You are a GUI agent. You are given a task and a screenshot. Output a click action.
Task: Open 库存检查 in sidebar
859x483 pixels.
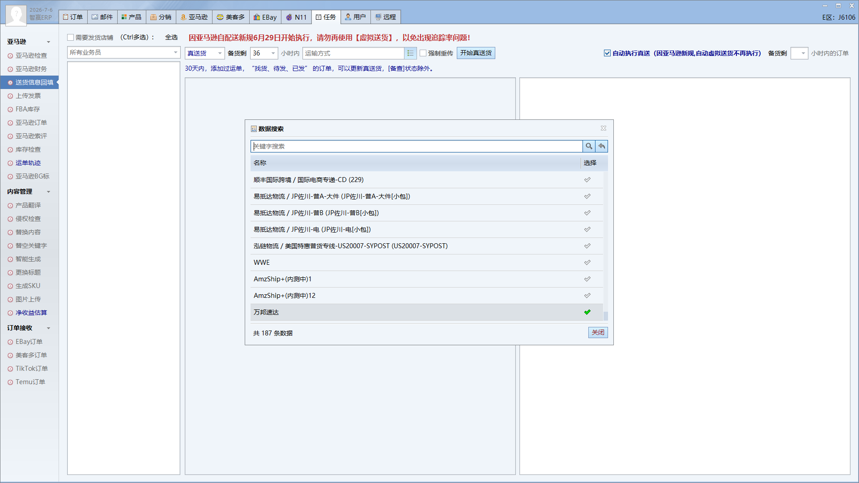tap(28, 149)
